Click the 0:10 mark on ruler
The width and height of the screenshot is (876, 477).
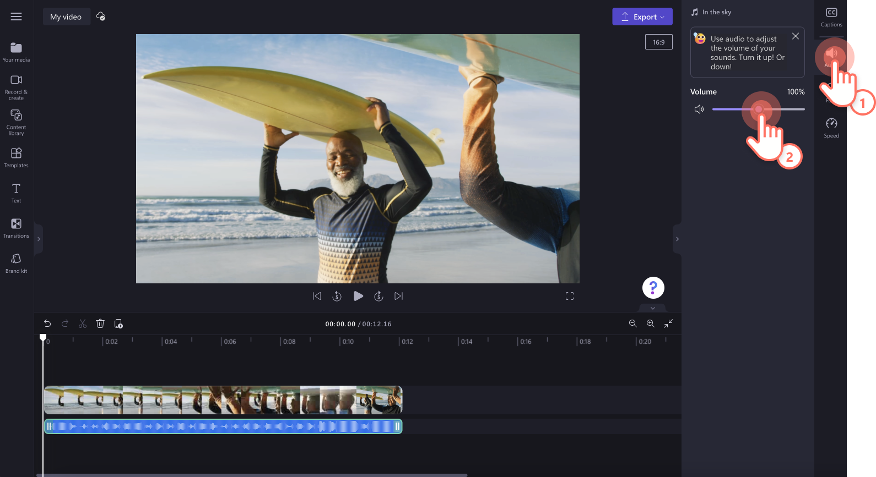348,342
